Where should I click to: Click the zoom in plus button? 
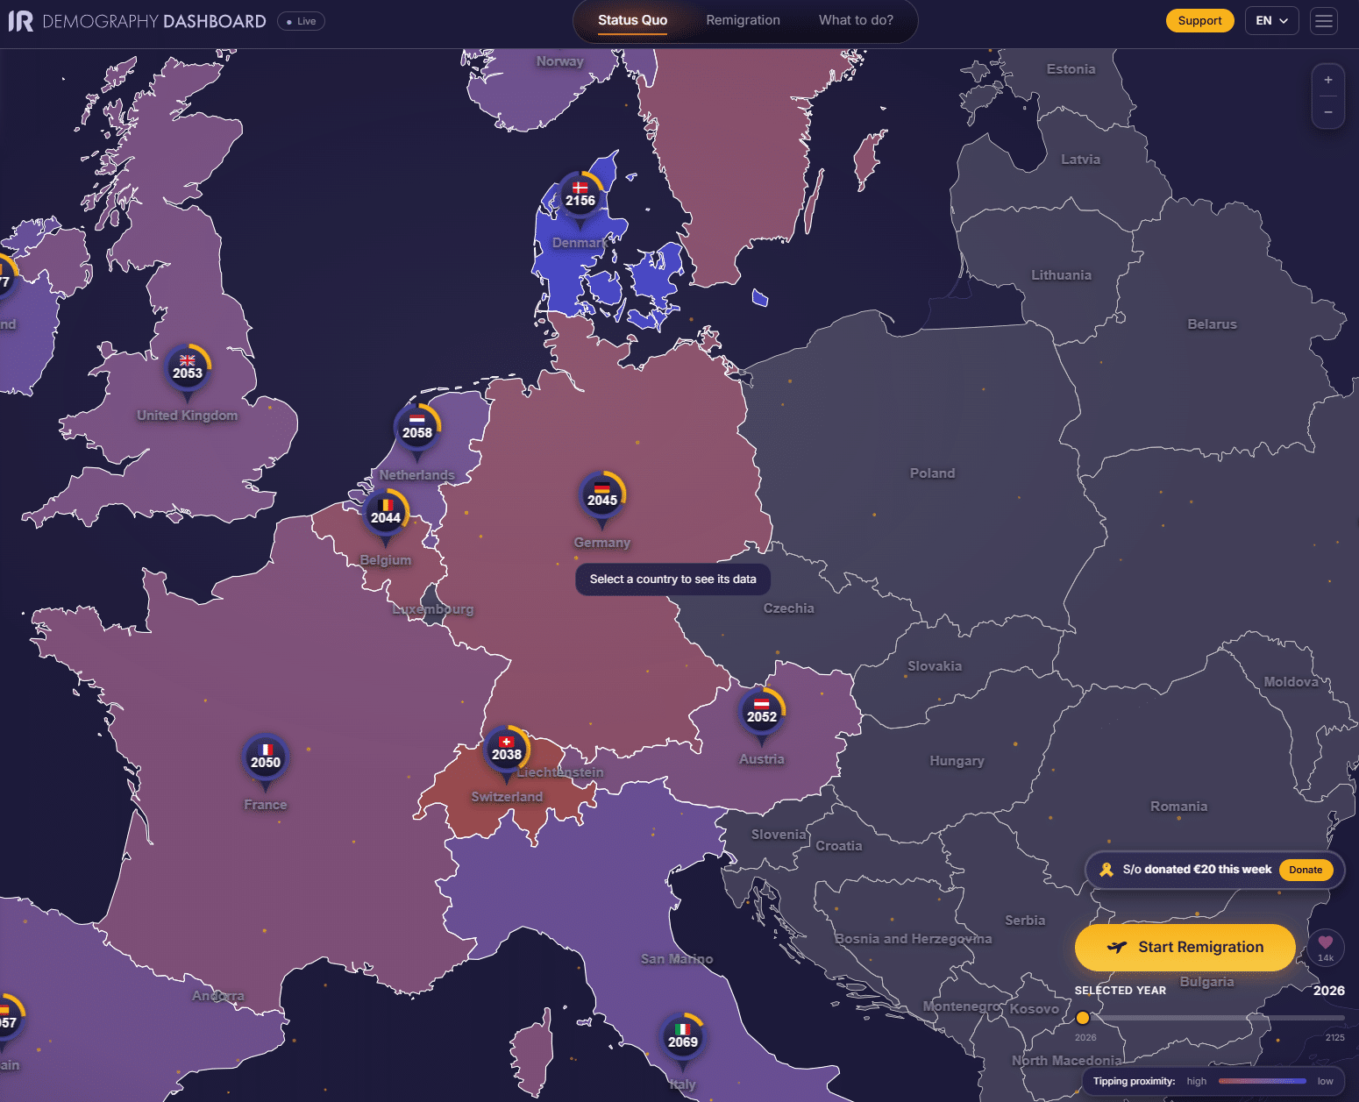(1328, 80)
